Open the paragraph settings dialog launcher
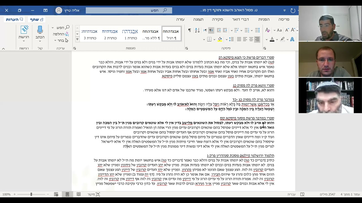Viewport: 362px width, 203px height. pos(187,48)
